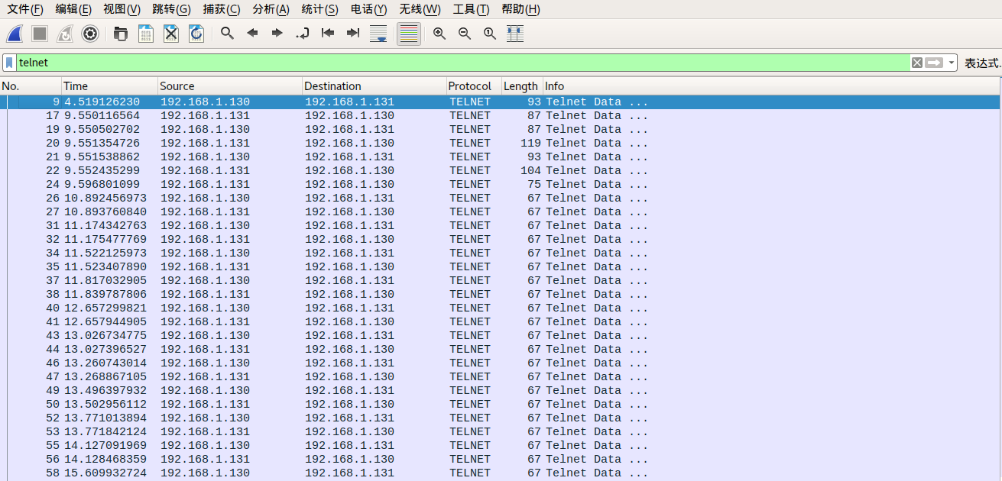1002x481 pixels.
Task: Select packet 56 at time 14.128468359
Action: 501,459
